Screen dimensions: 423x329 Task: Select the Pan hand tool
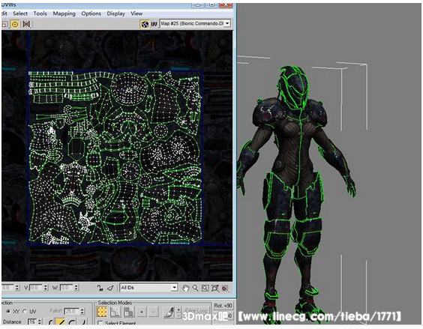click(185, 288)
